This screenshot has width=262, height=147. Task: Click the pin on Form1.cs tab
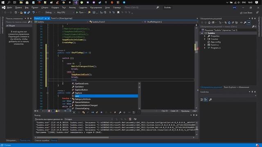coord(45,18)
